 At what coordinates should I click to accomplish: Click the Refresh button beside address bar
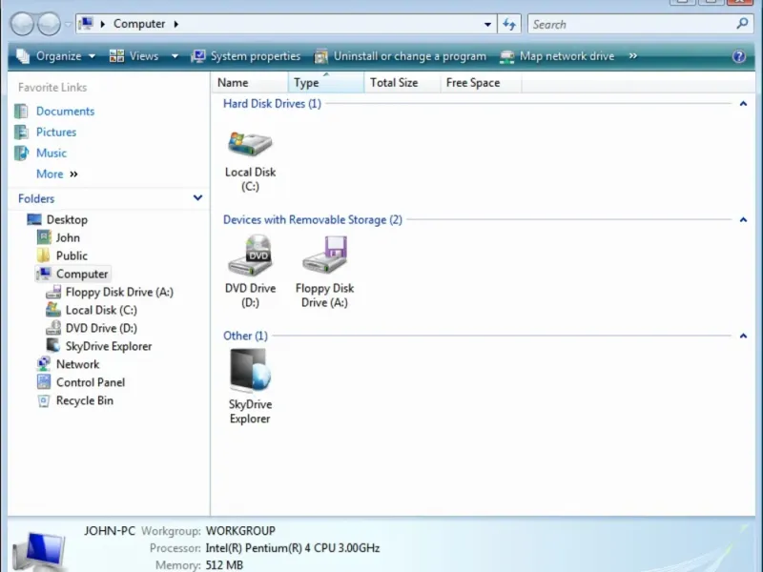[509, 24]
